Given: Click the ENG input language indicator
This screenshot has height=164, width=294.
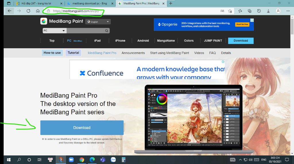Looking at the screenshot, I should tap(264, 160).
